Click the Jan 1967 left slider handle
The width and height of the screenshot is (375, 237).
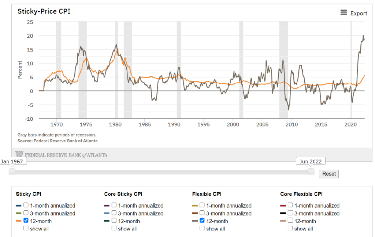coord(12,172)
